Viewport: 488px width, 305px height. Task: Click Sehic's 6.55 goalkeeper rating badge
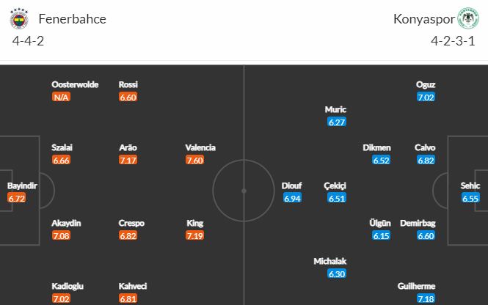[x=470, y=198]
